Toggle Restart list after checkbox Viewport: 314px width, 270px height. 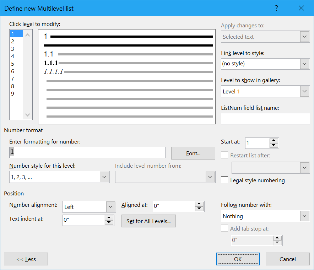[x=224, y=155]
